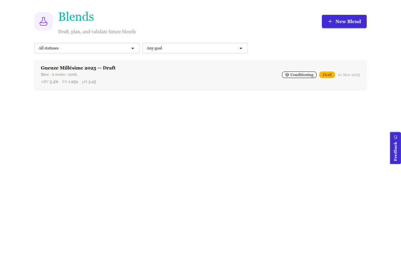
Task: Click the Beer · 2 worts · 200L line
Action: click(59, 74)
